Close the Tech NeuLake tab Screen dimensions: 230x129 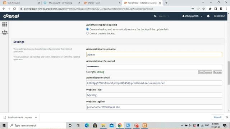[39, 3]
